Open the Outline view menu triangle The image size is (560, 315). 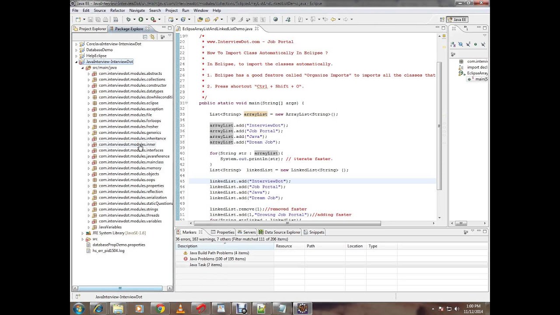point(485,35)
